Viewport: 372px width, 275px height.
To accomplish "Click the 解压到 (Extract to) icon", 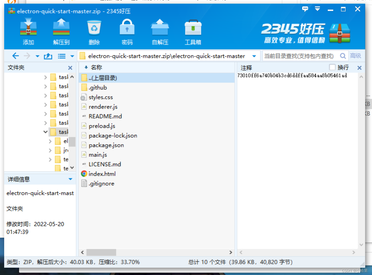I will [x=61, y=27].
